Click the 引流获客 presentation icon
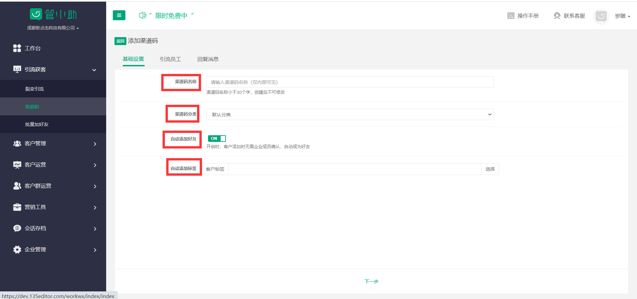Viewport: 637px width, 299px height. click(x=17, y=69)
